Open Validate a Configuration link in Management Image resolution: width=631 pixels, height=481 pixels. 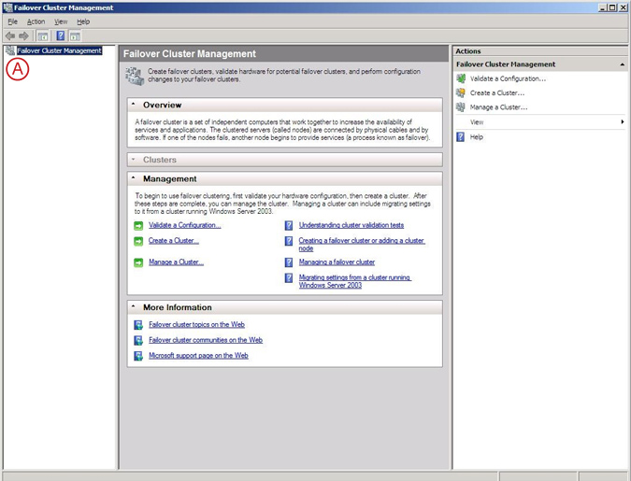(185, 225)
